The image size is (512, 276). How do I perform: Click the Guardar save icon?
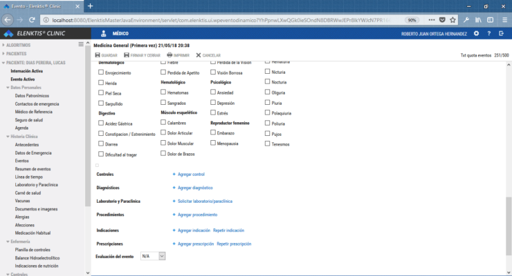coord(98,55)
